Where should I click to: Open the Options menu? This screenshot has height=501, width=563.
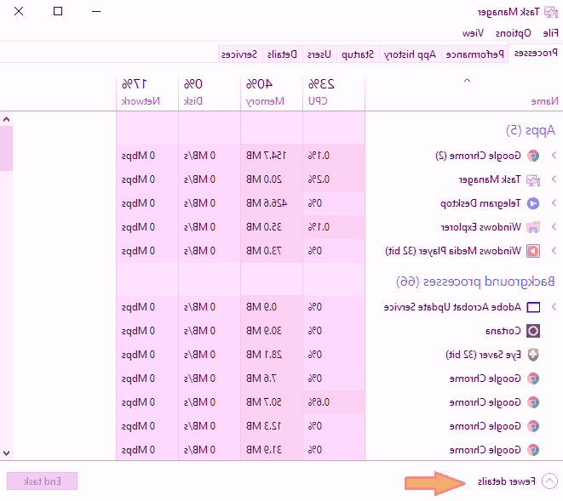coord(514,32)
